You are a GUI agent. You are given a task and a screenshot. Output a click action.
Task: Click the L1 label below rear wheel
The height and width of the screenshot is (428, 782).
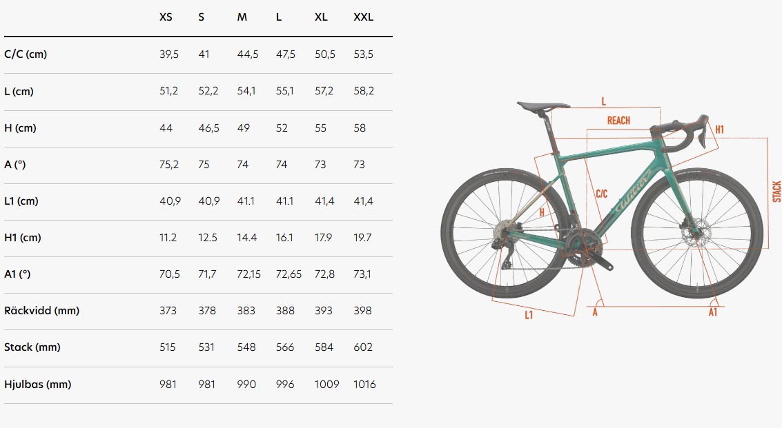[529, 315]
